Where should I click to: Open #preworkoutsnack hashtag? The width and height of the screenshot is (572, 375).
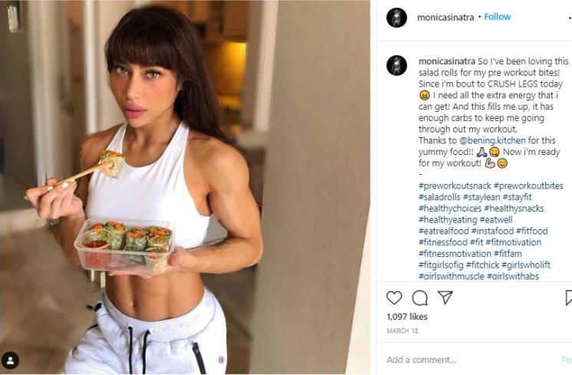pyautogui.click(x=455, y=186)
